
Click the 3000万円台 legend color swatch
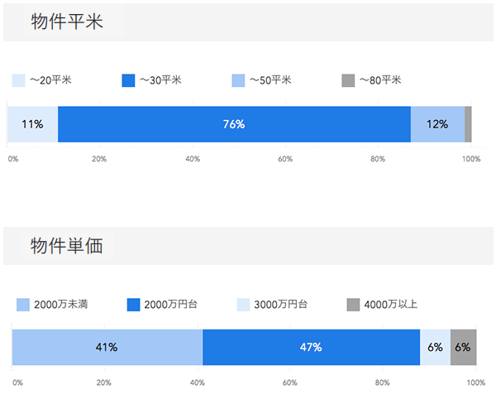[244, 305]
